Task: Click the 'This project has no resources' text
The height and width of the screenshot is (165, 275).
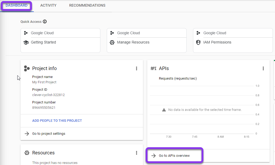Action: pos(55,163)
